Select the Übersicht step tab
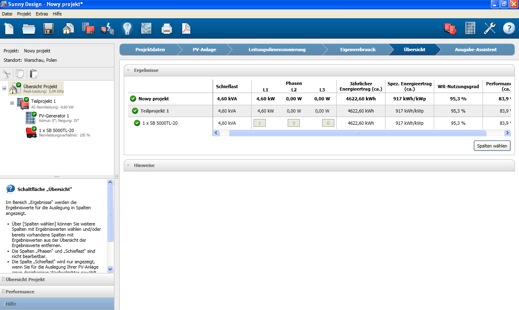 point(414,50)
